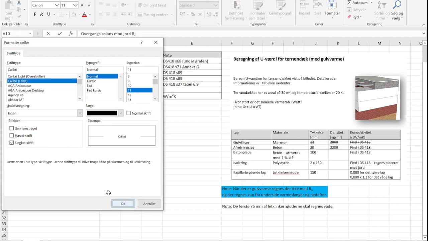The image size is (428, 241).
Task: Click the Flet og centrer button
Action: [x=155, y=14]
